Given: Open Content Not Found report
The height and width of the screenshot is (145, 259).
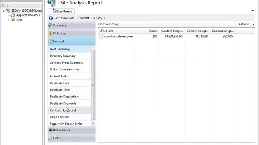Looking at the screenshot, I should [x=69, y=110].
